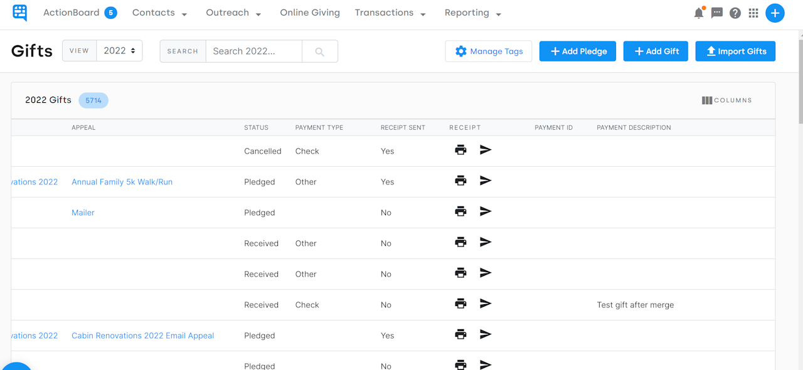This screenshot has width=803, height=370.
Task: Click the circular blue plus quick-add icon
Action: tap(775, 13)
